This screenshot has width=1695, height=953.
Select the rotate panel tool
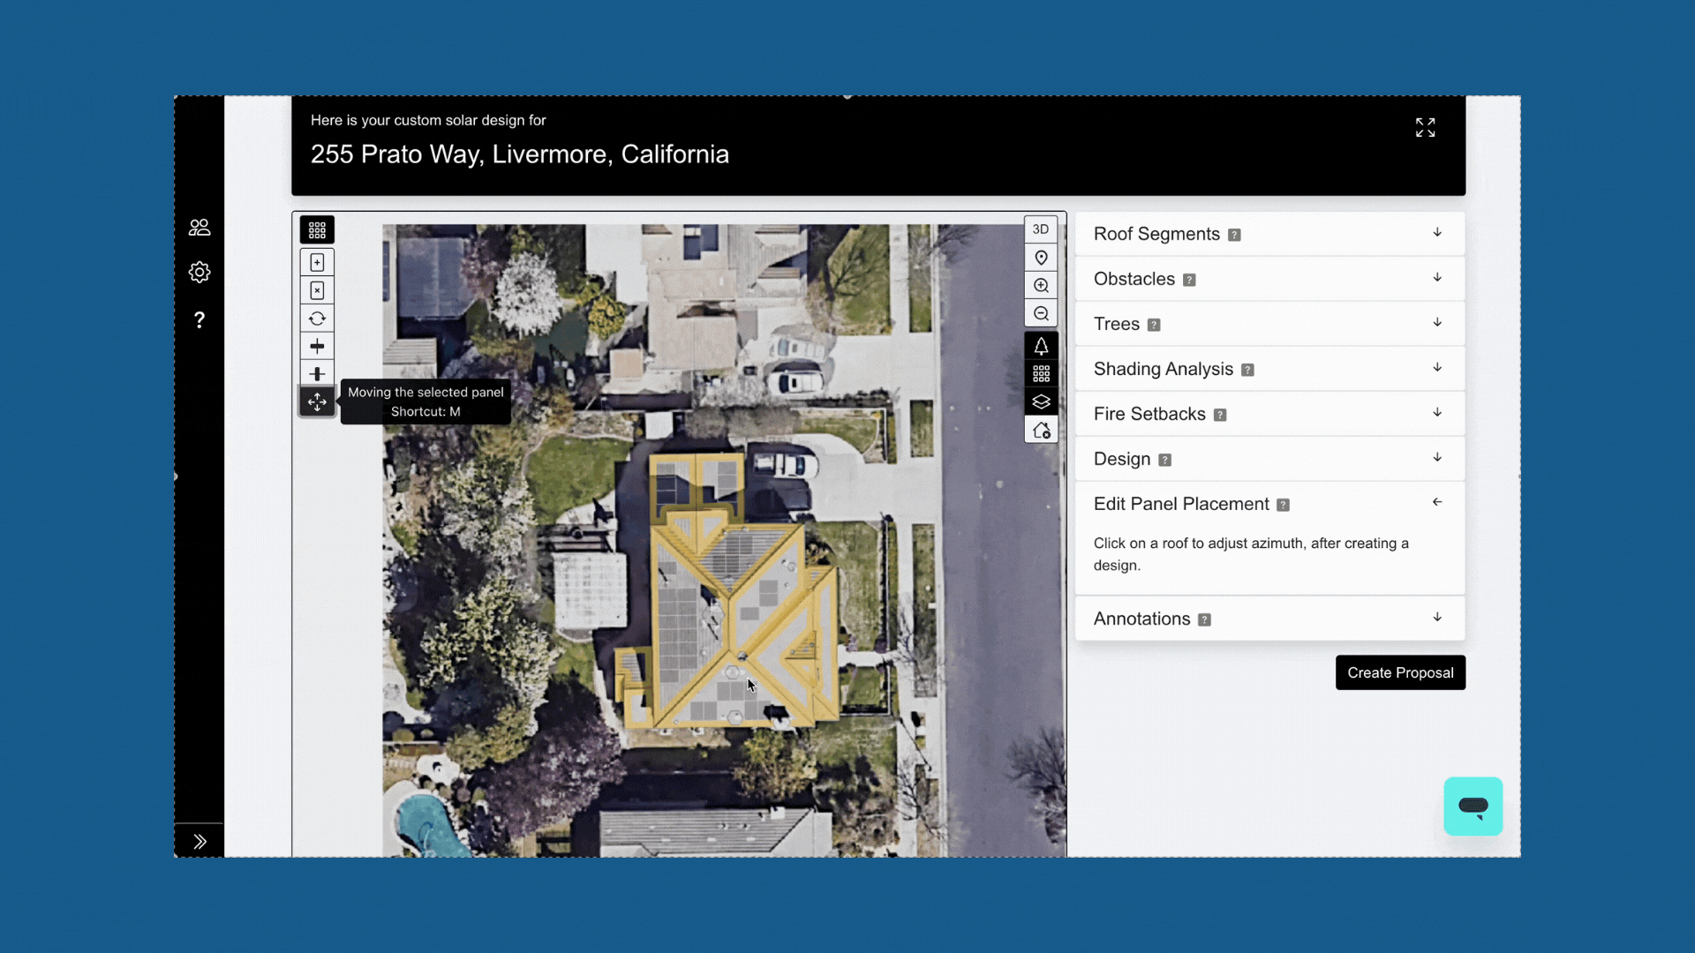pos(317,319)
